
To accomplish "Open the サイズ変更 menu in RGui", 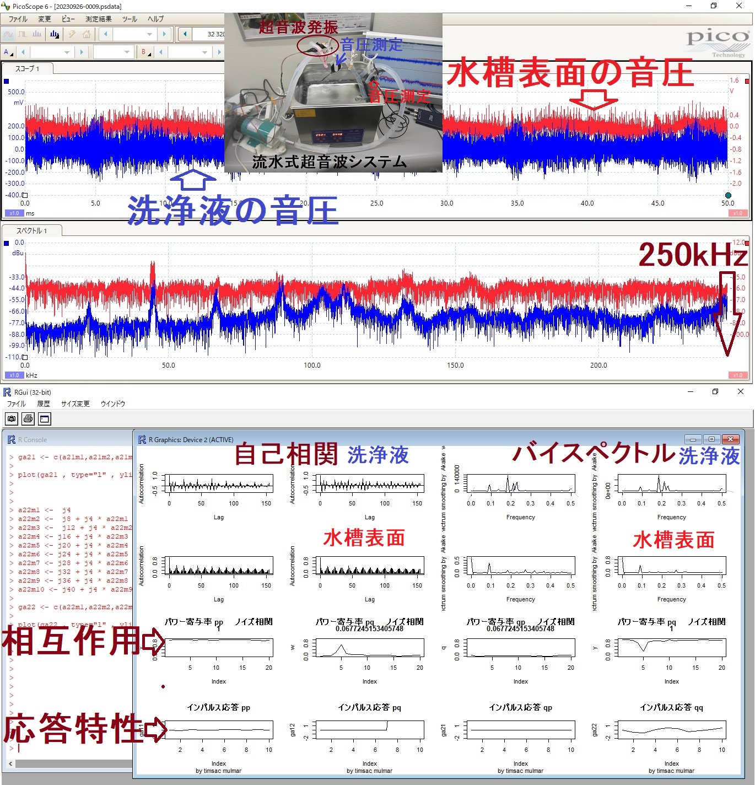I will [x=75, y=404].
